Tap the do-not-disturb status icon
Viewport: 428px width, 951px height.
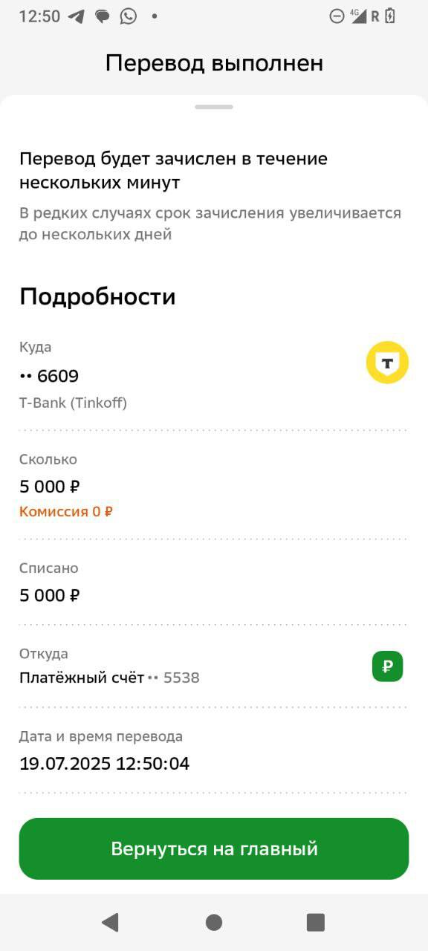pos(337,16)
